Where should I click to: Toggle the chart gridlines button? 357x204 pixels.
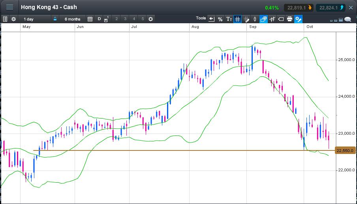pos(237,19)
